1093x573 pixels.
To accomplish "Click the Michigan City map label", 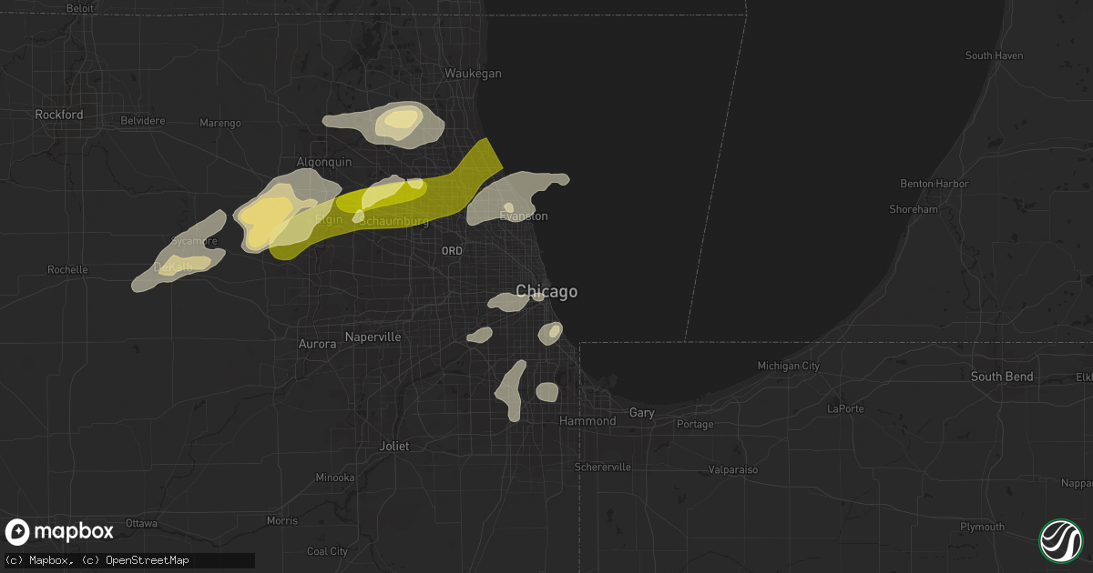I will pyautogui.click(x=789, y=367).
